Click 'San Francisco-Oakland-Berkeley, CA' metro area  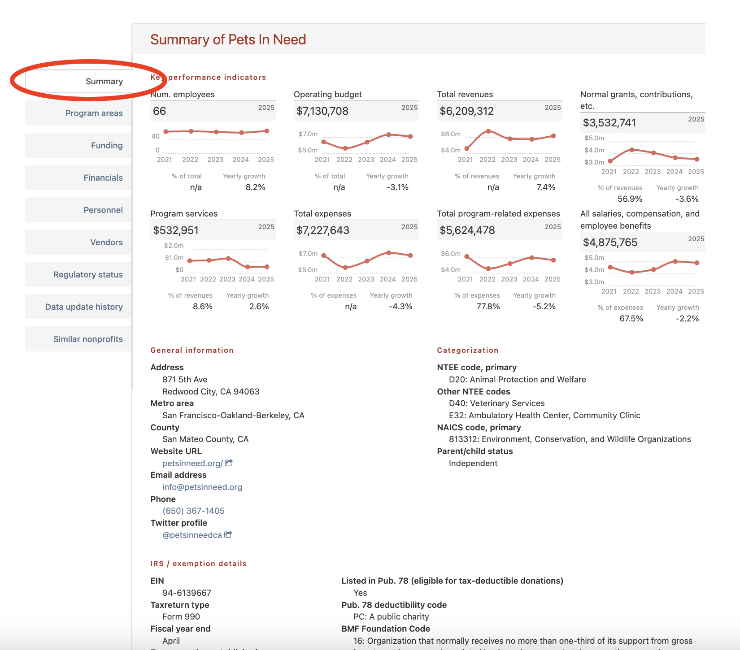(x=233, y=415)
